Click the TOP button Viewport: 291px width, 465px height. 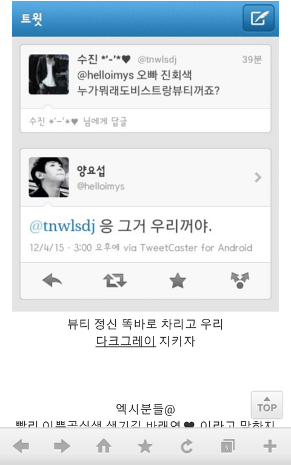coord(267,405)
